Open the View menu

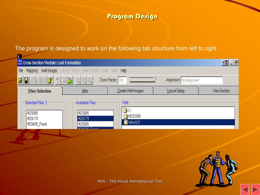114,71
